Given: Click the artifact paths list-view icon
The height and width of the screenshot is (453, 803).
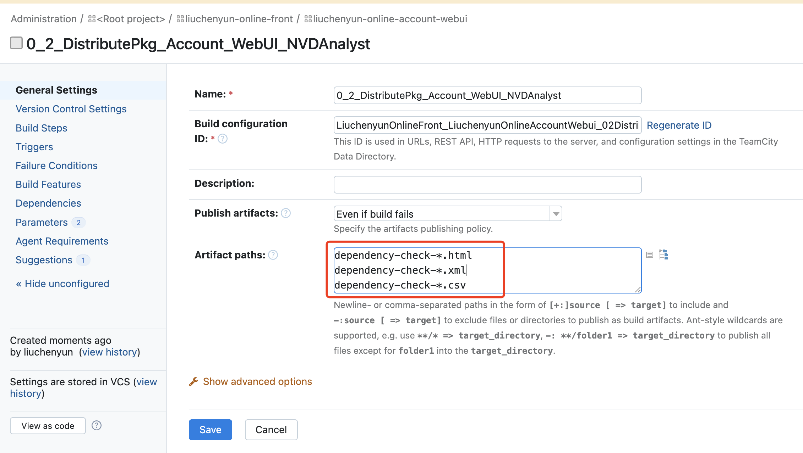Looking at the screenshot, I should coord(649,255).
